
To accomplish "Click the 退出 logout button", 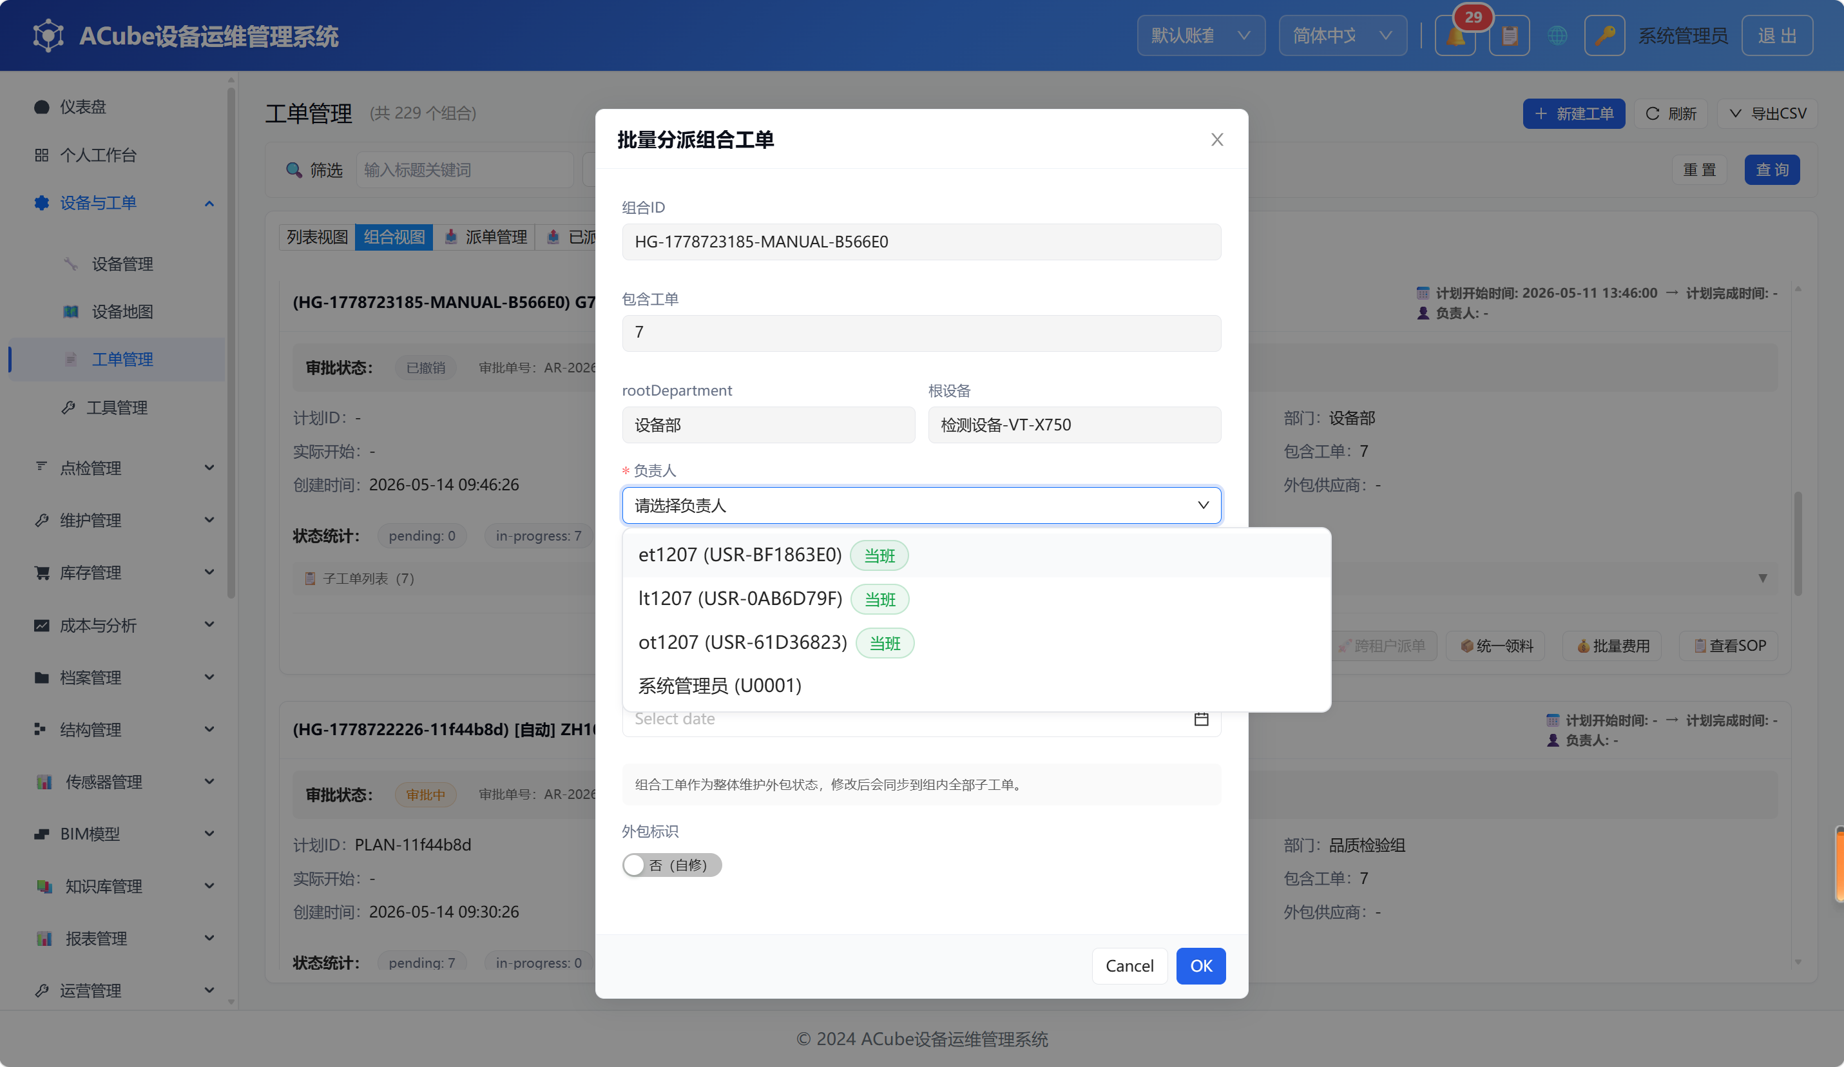I will tap(1777, 36).
